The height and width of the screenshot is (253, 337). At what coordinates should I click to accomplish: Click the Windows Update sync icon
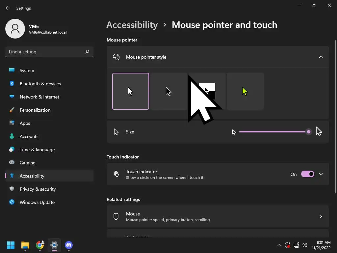point(12,202)
